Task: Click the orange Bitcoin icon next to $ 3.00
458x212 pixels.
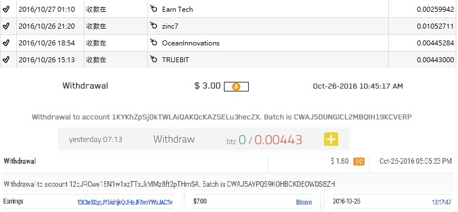Action: [236, 86]
